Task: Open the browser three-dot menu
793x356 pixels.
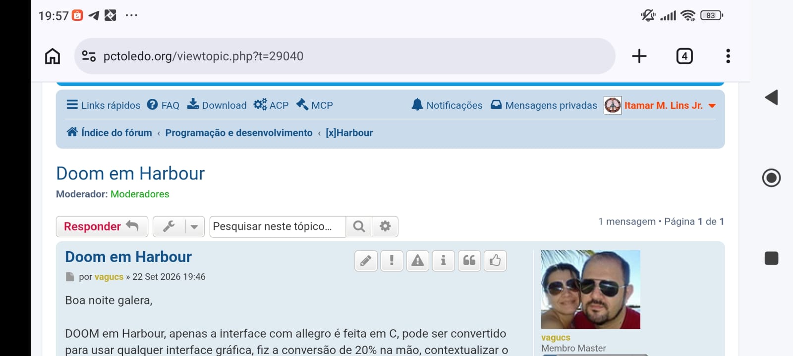Action: pyautogui.click(x=728, y=56)
